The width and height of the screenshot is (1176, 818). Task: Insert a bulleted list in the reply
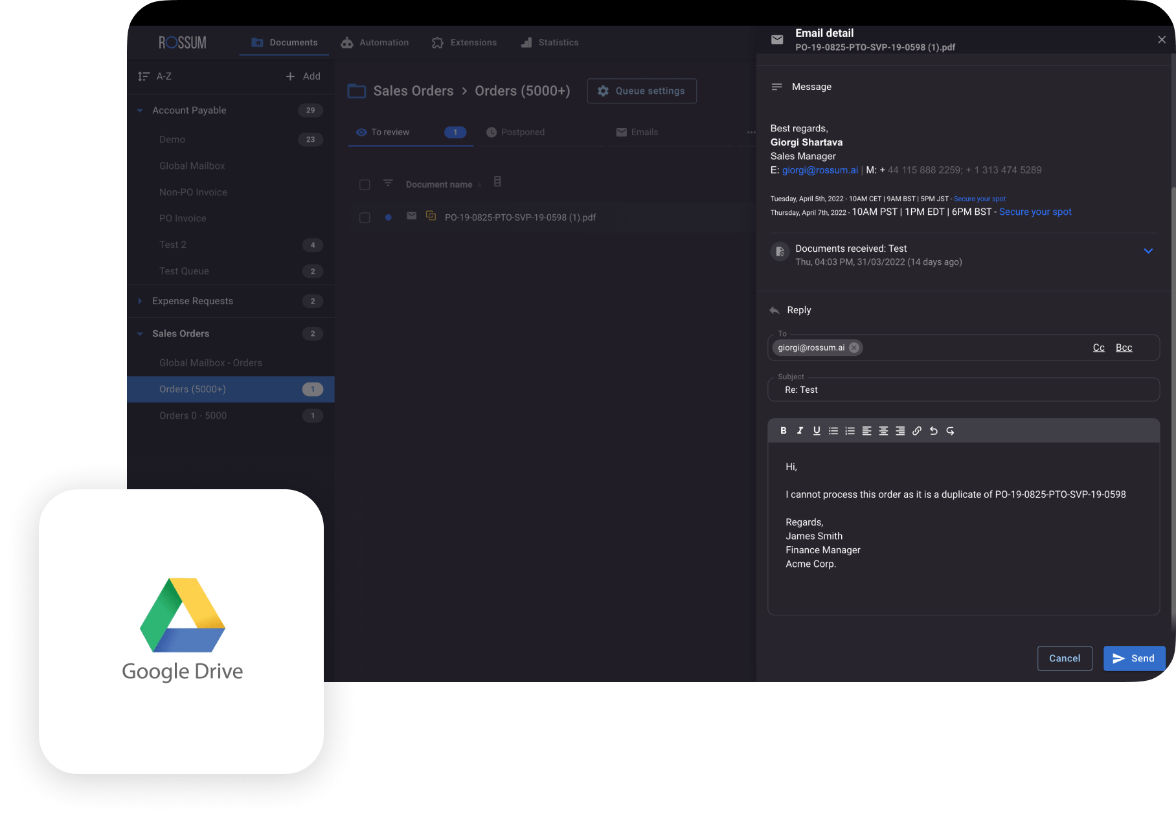[833, 431]
